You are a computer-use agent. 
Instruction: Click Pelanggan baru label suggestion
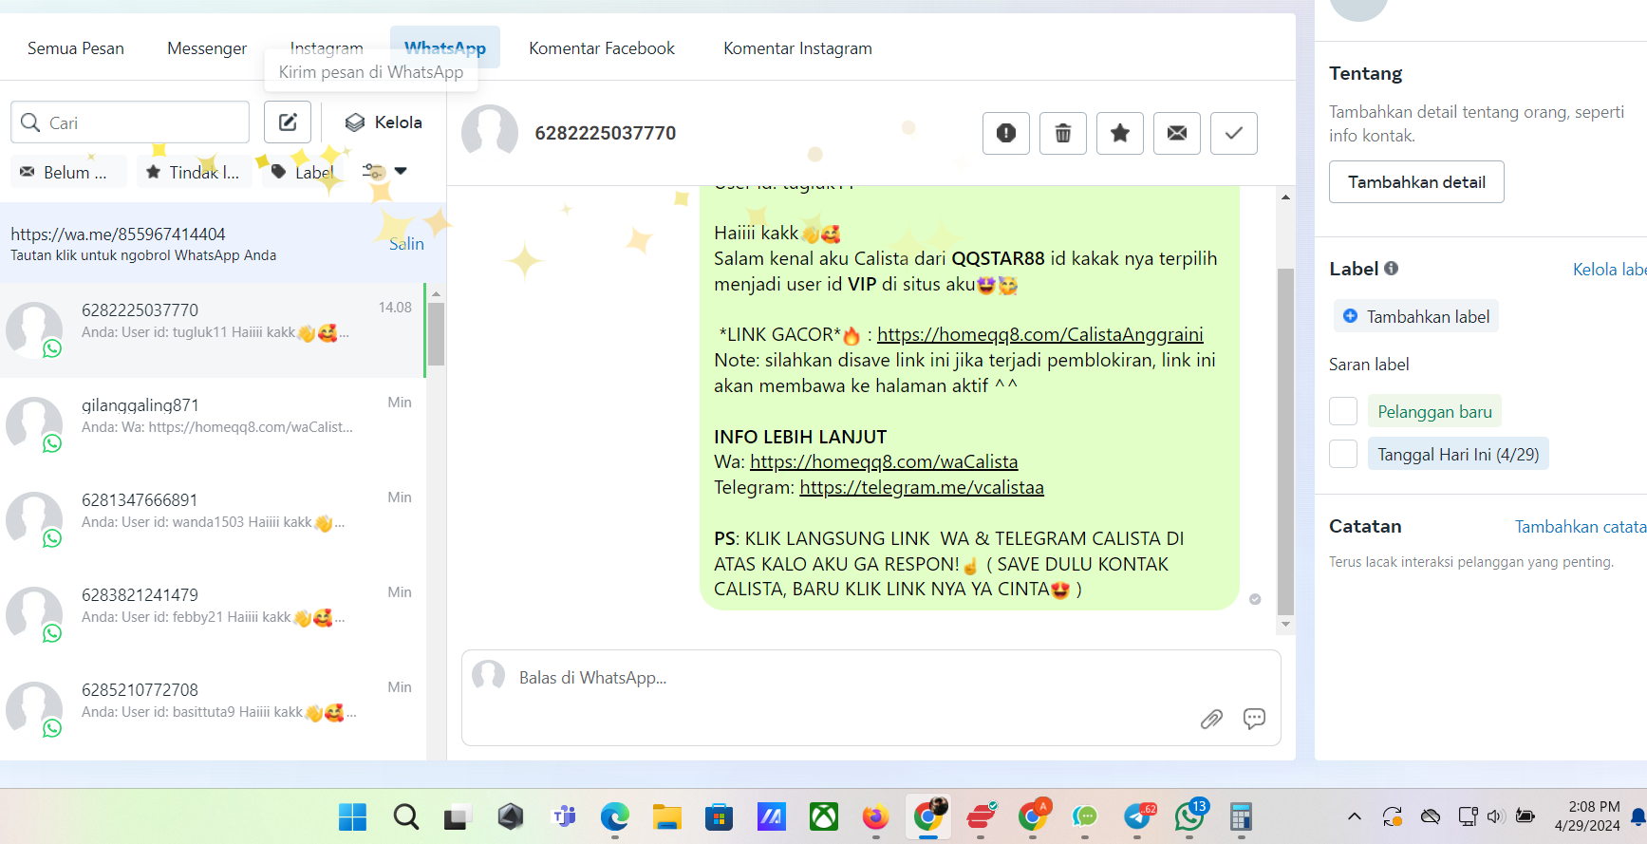pos(1434,411)
